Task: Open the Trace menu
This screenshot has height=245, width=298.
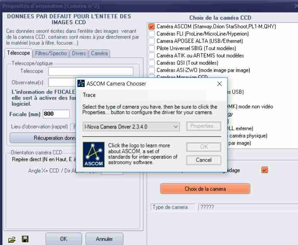Action: pos(89,95)
